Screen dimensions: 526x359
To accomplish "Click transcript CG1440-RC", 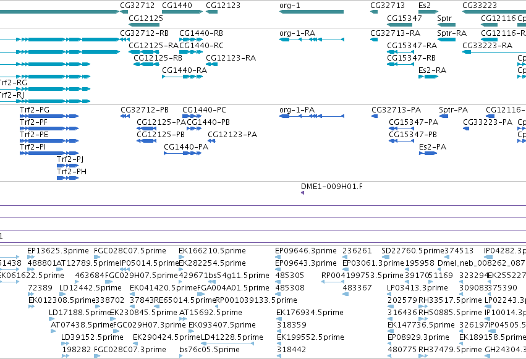I will 201,46.
